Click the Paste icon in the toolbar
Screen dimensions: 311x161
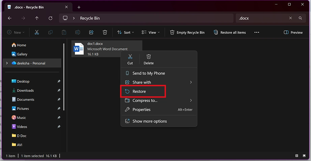64,32
